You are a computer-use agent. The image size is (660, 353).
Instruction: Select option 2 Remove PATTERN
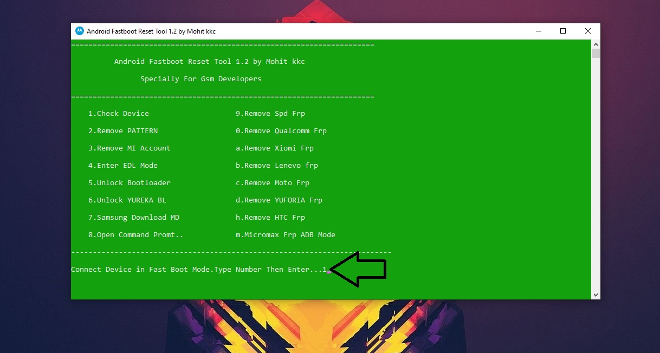click(x=123, y=130)
